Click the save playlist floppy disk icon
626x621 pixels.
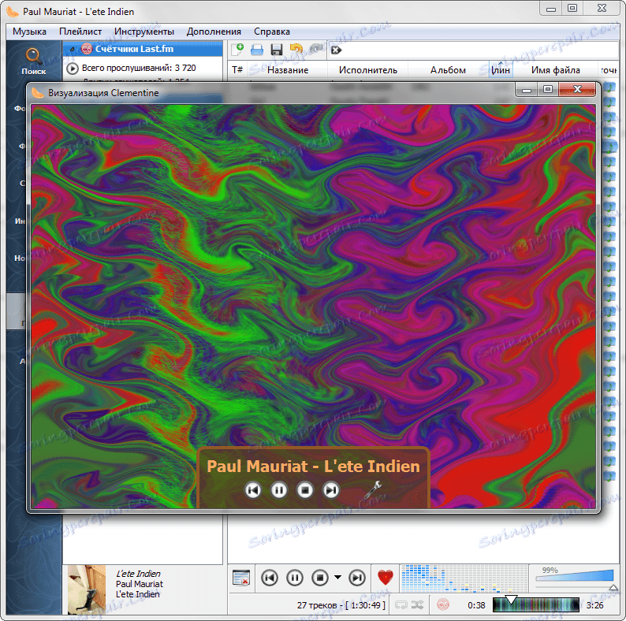pos(277,50)
